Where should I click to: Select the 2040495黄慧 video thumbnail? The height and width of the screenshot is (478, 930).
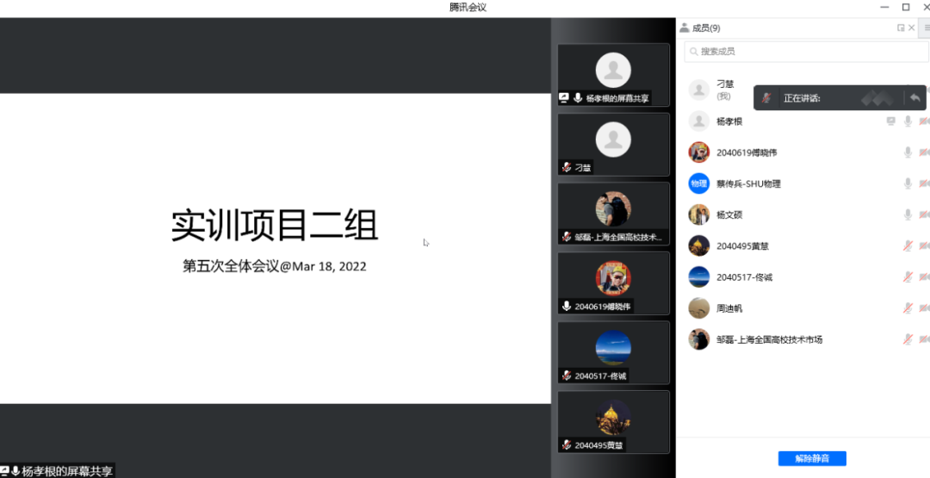coord(613,422)
